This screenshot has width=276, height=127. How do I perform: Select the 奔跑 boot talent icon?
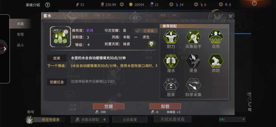click(x=216, y=61)
